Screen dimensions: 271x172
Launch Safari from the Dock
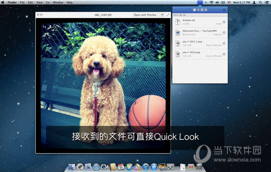[x=96, y=167]
